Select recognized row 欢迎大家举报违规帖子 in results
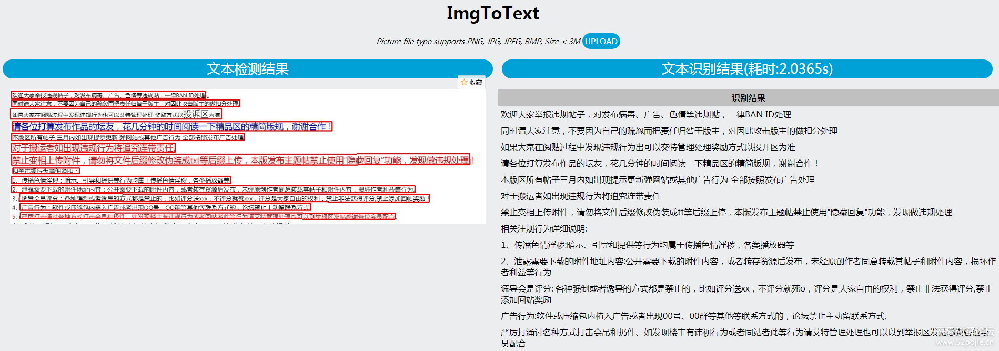This screenshot has width=999, height=351. click(645, 115)
